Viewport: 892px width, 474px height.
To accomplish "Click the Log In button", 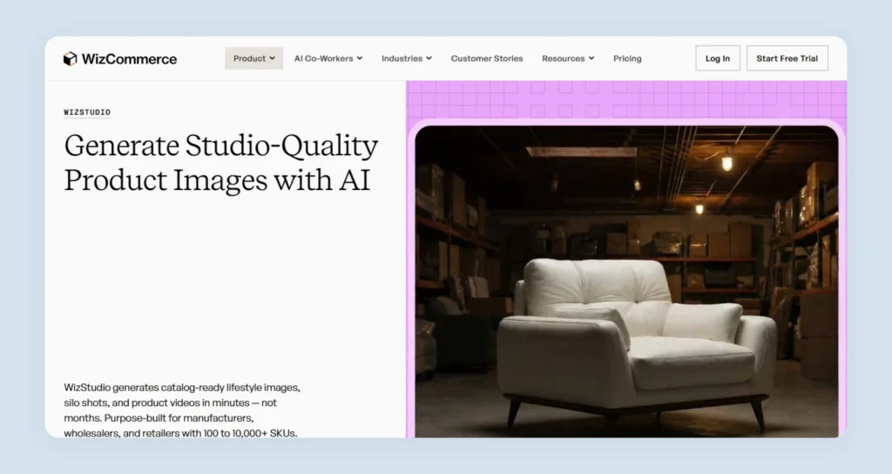I will click(718, 58).
